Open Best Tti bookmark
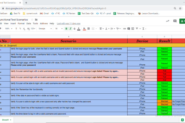The width and height of the screenshot is (185, 123). point(15,13)
